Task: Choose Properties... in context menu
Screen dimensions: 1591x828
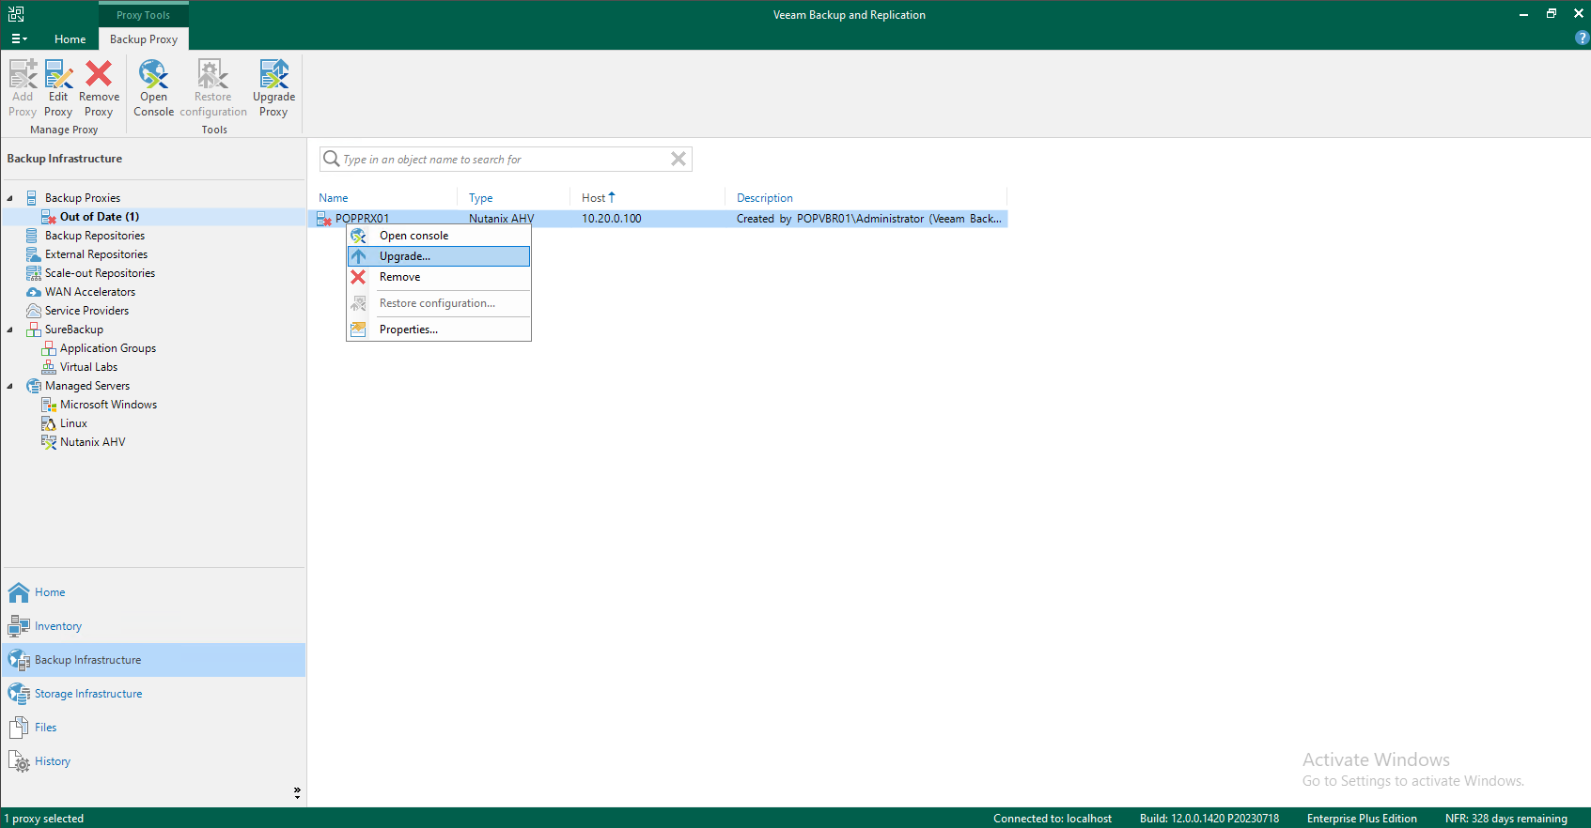Action: (x=439, y=330)
